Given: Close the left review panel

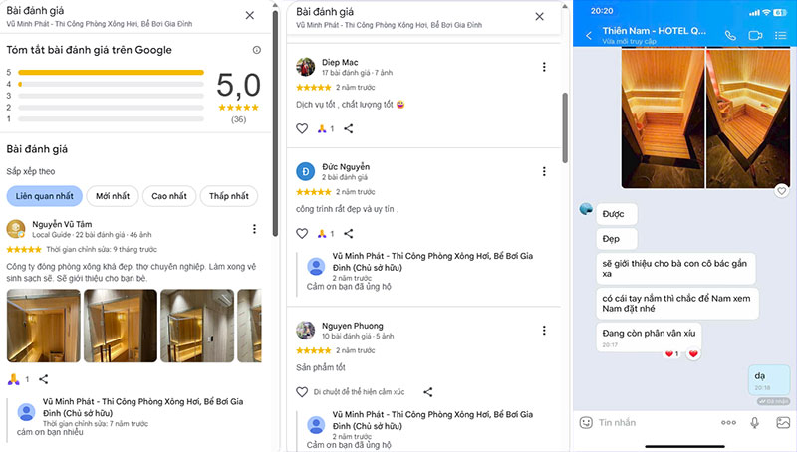Looking at the screenshot, I should pyautogui.click(x=250, y=15).
